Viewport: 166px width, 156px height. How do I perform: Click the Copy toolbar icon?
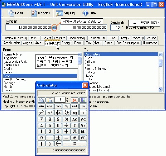pyautogui.click(x=11, y=13)
